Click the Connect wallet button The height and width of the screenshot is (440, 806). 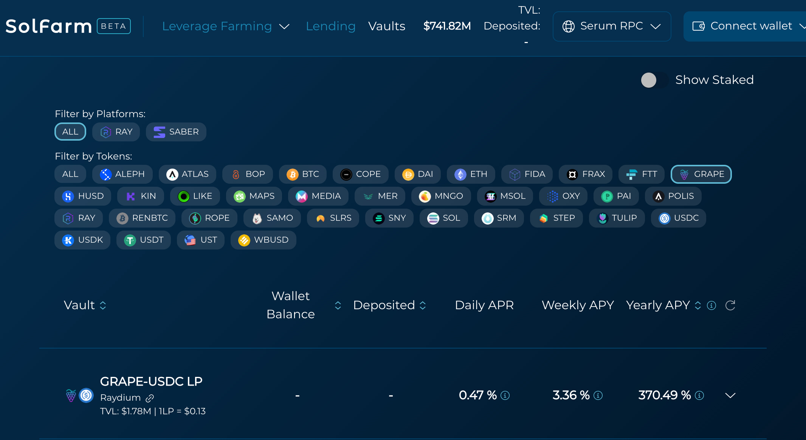(751, 26)
